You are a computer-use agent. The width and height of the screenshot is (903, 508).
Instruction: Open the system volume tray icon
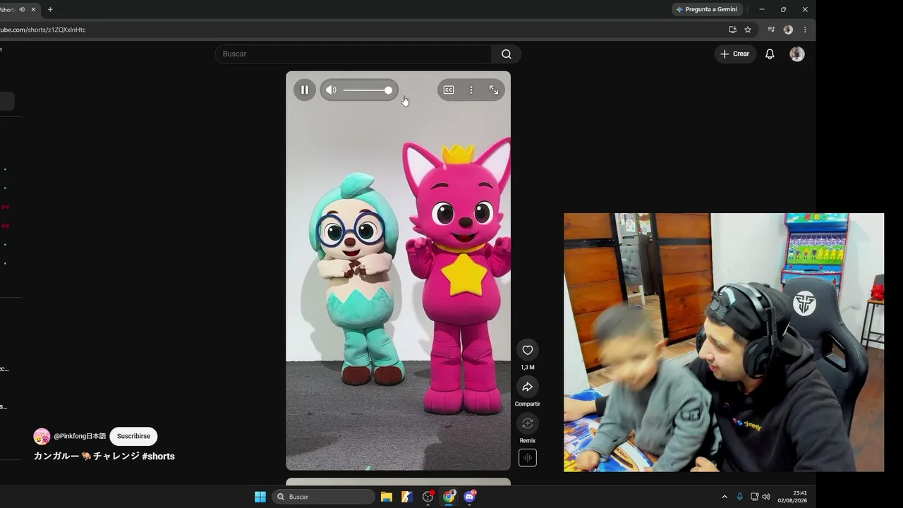click(766, 497)
